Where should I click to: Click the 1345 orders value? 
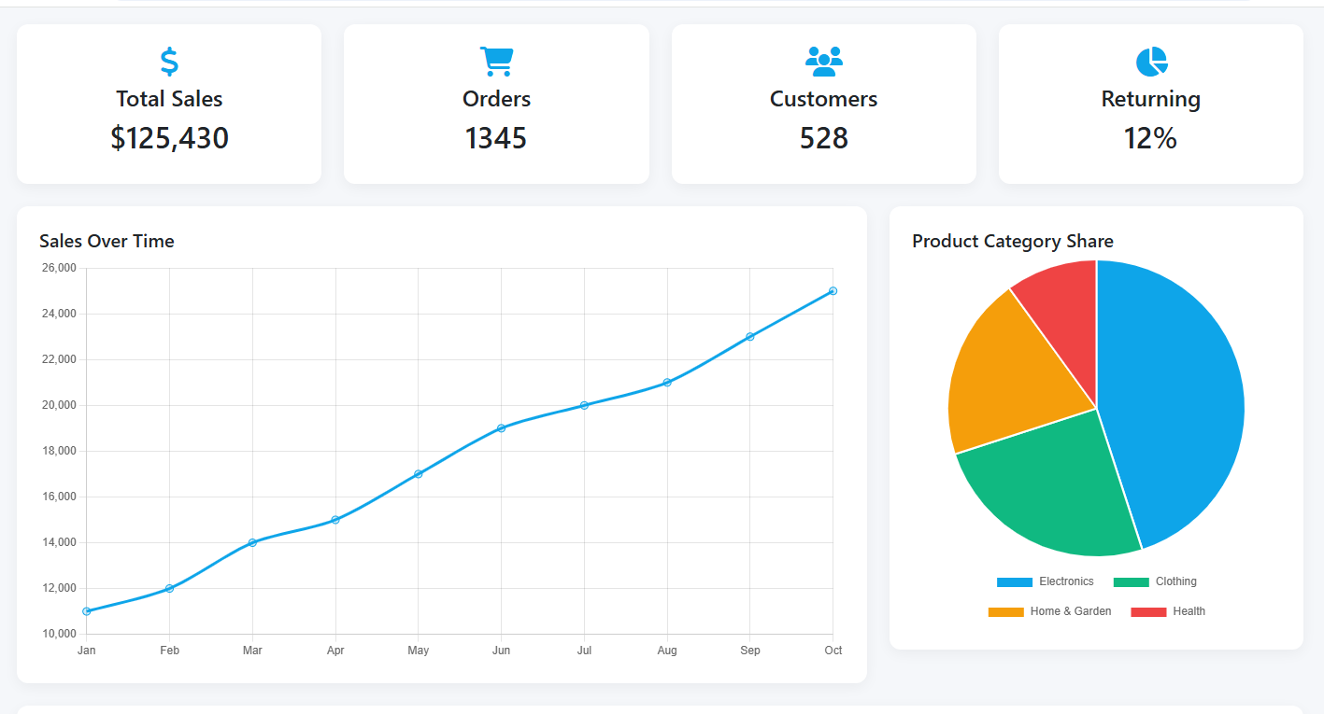[x=496, y=138]
